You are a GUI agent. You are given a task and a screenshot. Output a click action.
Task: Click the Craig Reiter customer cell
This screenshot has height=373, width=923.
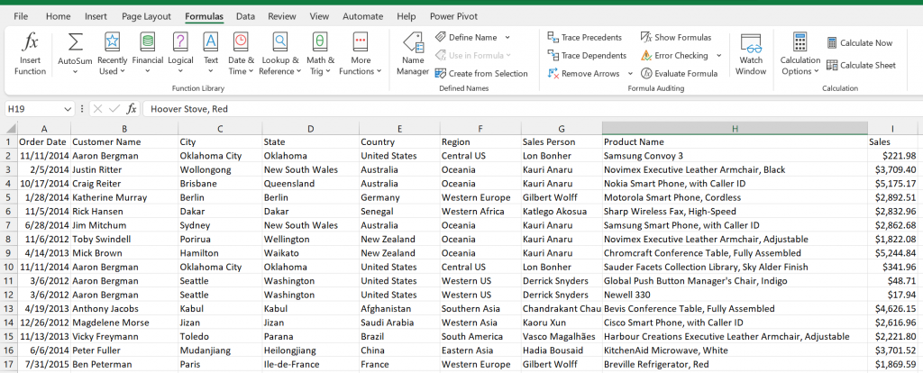(x=124, y=184)
